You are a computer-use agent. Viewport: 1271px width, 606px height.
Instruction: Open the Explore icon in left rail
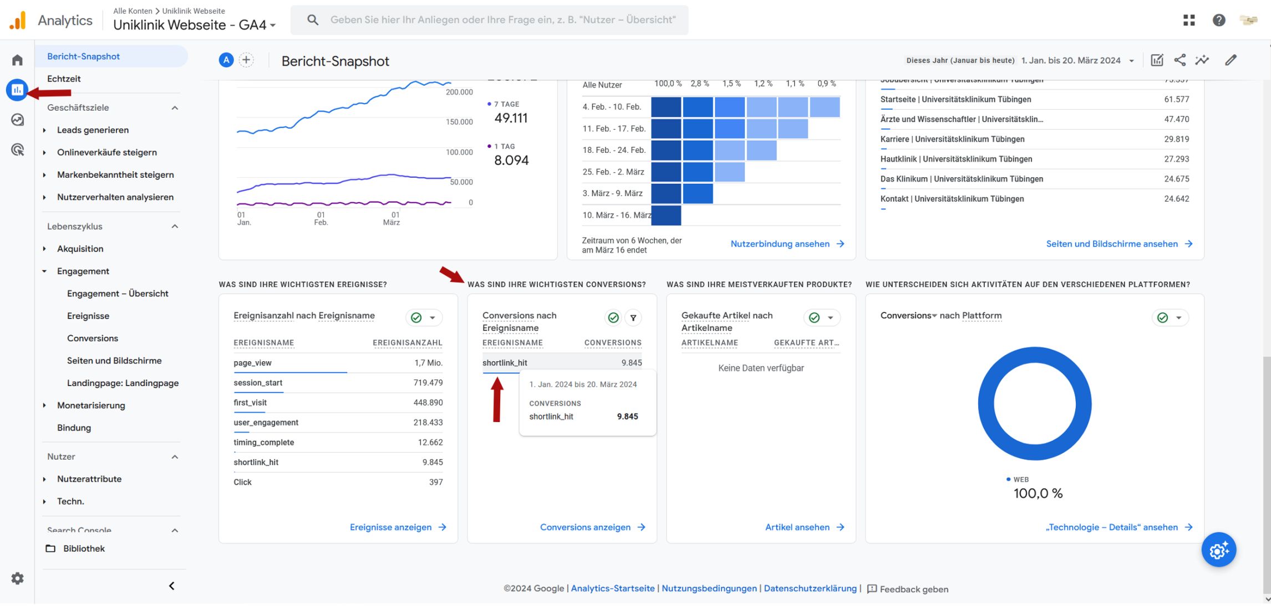coord(17,120)
